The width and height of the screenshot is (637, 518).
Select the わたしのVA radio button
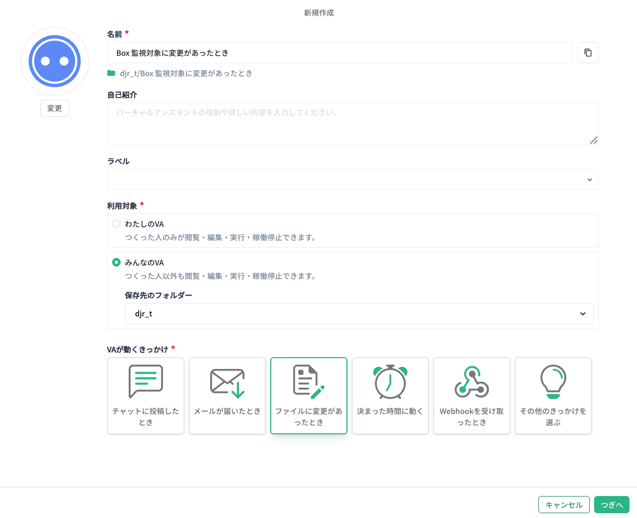pos(116,224)
